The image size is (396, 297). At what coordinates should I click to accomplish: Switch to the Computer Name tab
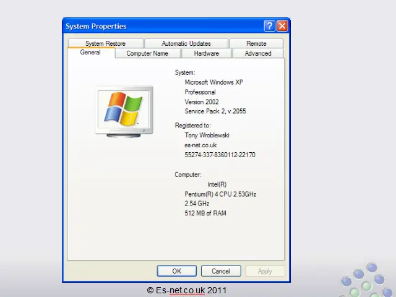[147, 53]
